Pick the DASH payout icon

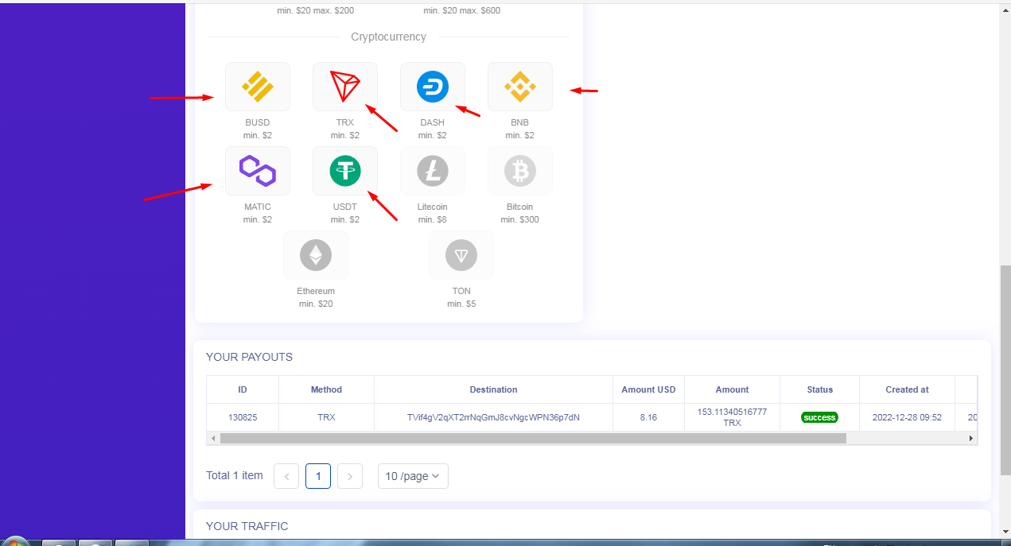click(433, 87)
